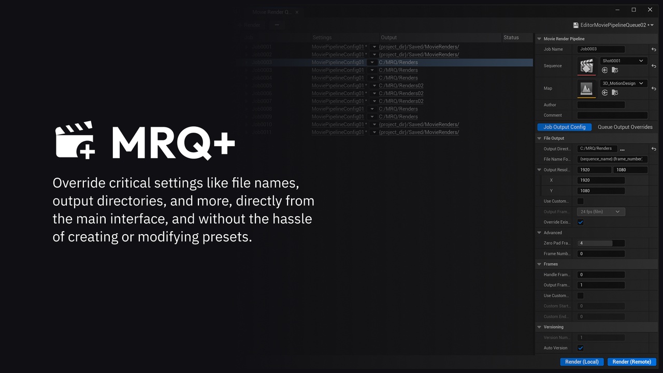This screenshot has width=663, height=373.
Task: Click the Handle Frame Count field
Action: (x=601, y=275)
